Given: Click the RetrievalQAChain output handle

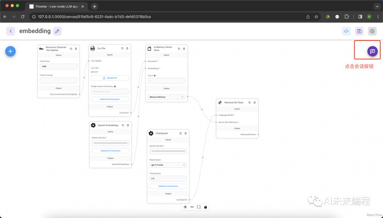Looking at the screenshot, I should point(258,134).
